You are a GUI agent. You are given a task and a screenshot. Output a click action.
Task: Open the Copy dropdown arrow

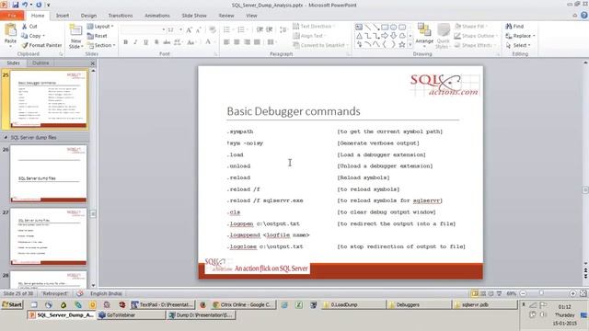[x=43, y=36]
